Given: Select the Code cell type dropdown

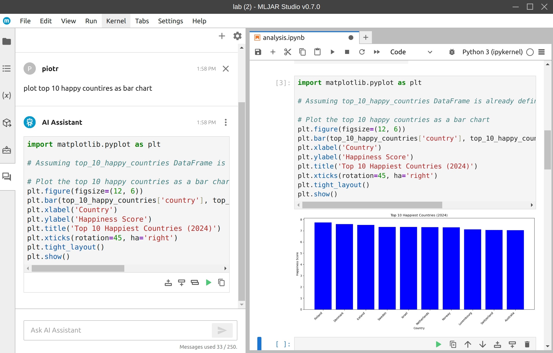Looking at the screenshot, I should pos(411,52).
